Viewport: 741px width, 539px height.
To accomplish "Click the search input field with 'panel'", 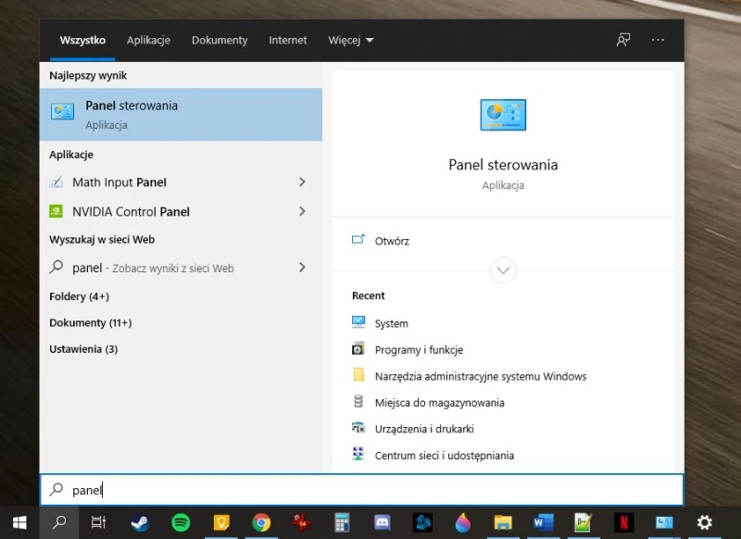I will coord(370,490).
